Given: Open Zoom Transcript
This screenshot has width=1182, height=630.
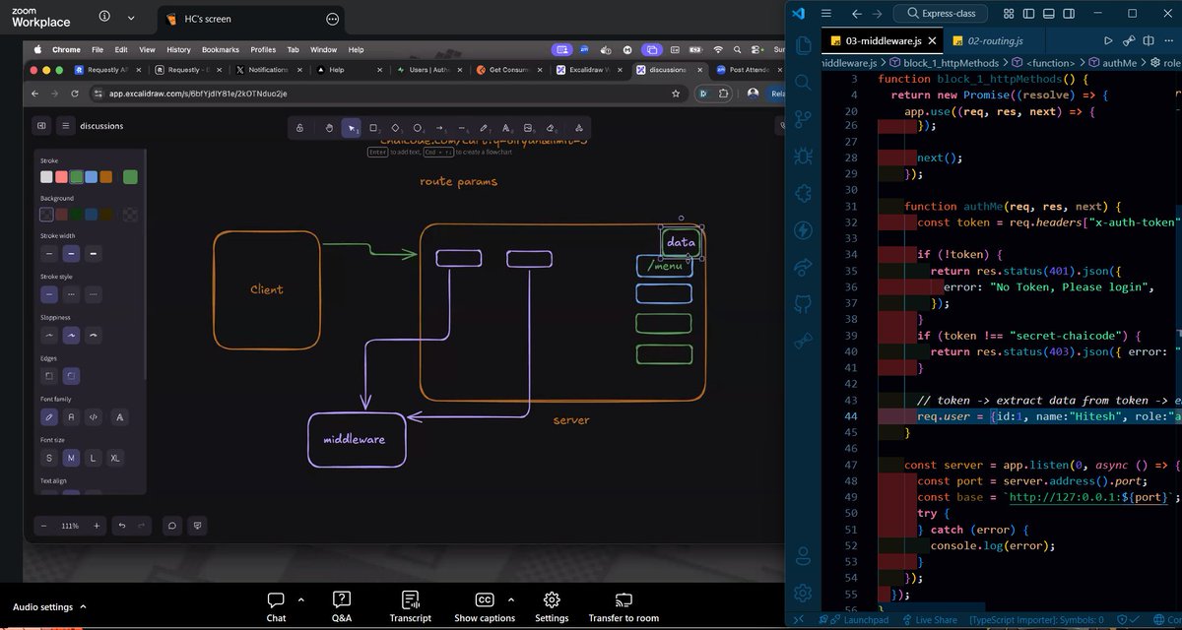Looking at the screenshot, I should point(410,607).
